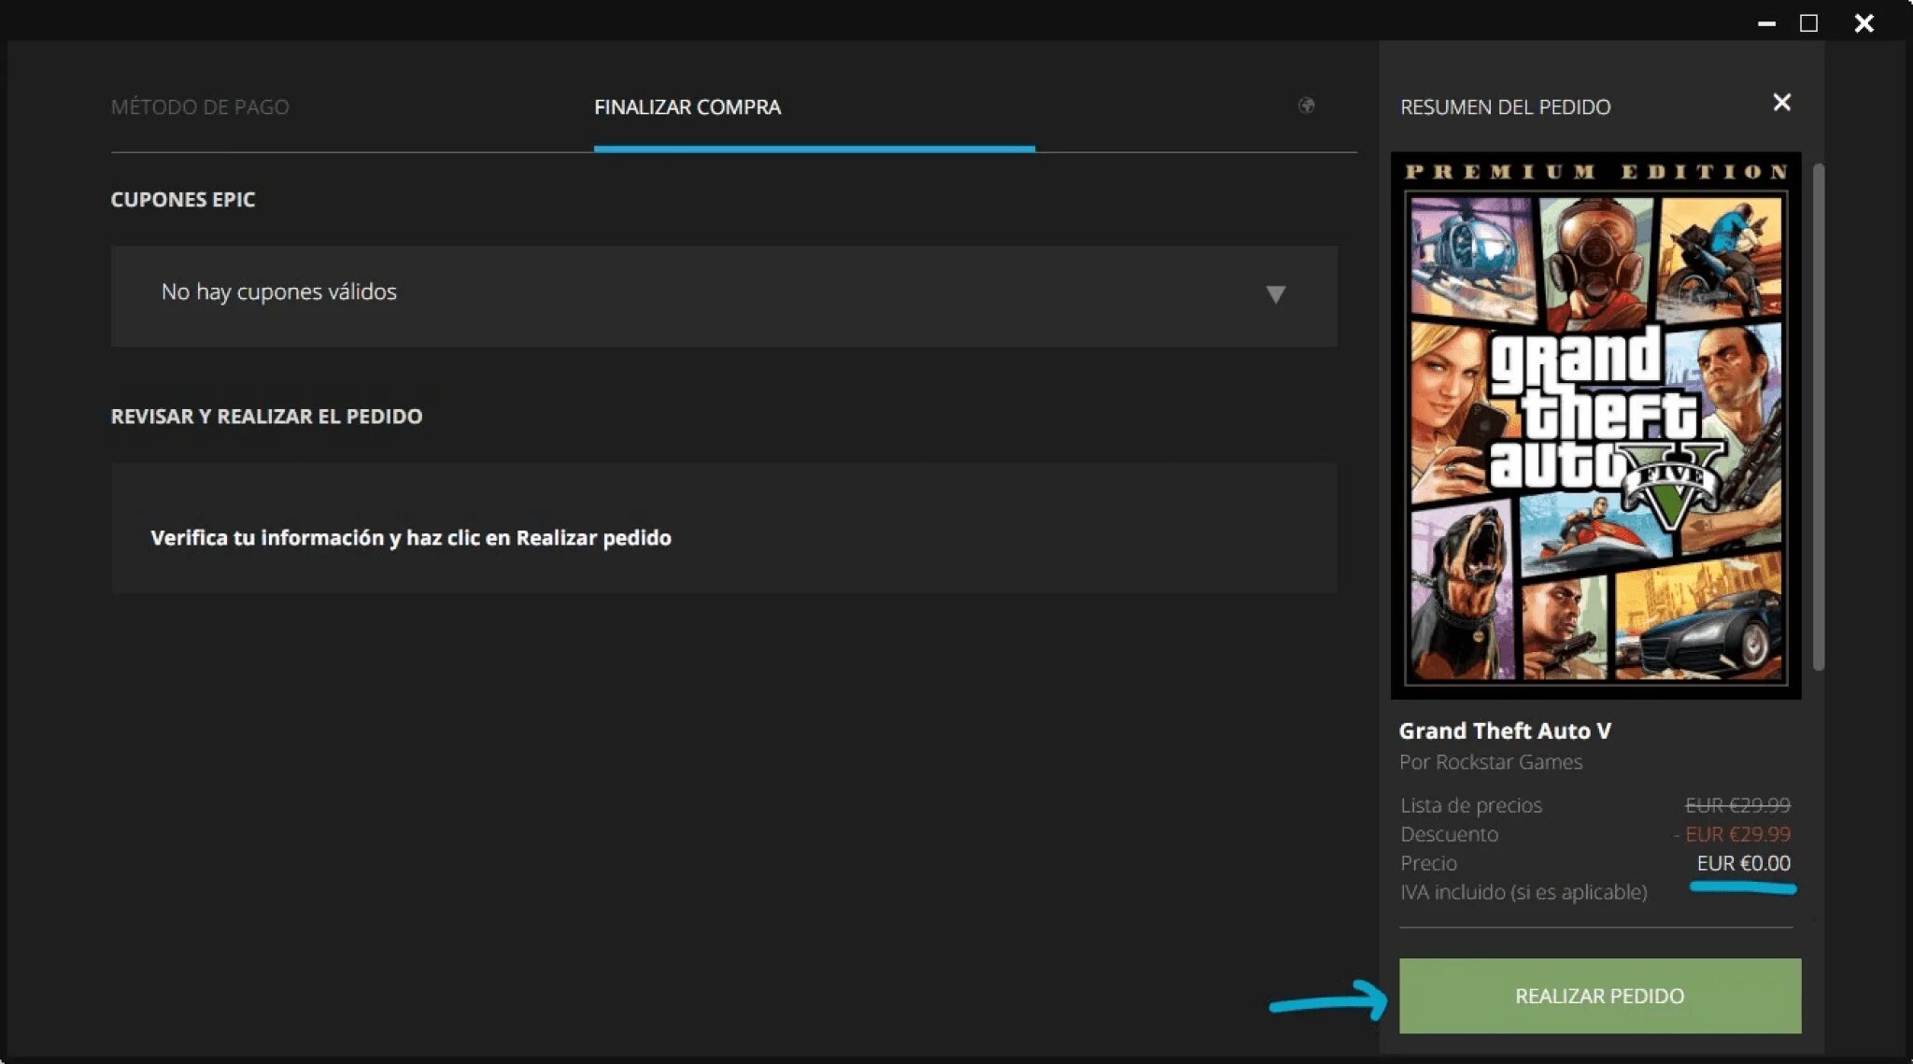Click the struck-through list price EUR €29.99
Image resolution: width=1913 pixels, height=1064 pixels.
(1737, 805)
